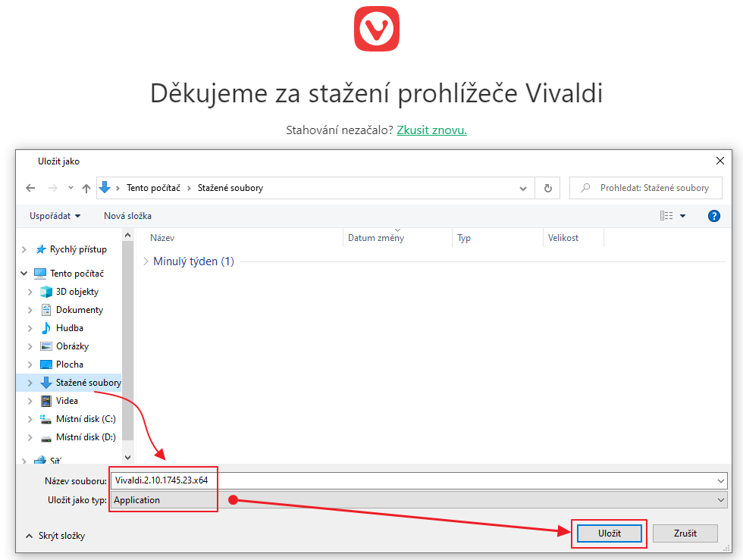743x560 pixels.
Task: Open the view layout icon
Action: 666,216
